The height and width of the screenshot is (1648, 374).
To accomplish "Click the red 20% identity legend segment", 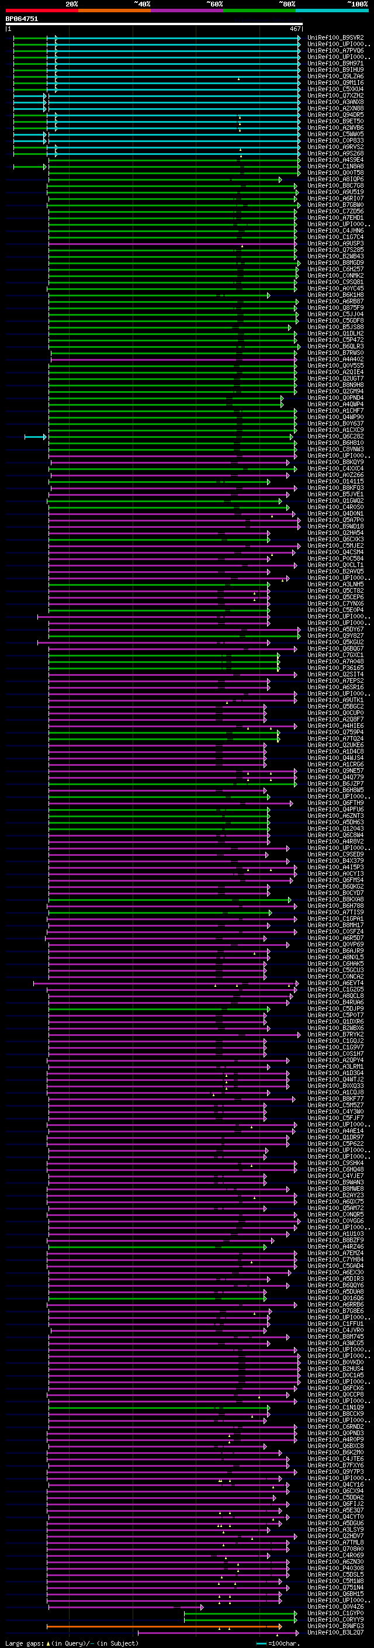I will (x=42, y=11).
